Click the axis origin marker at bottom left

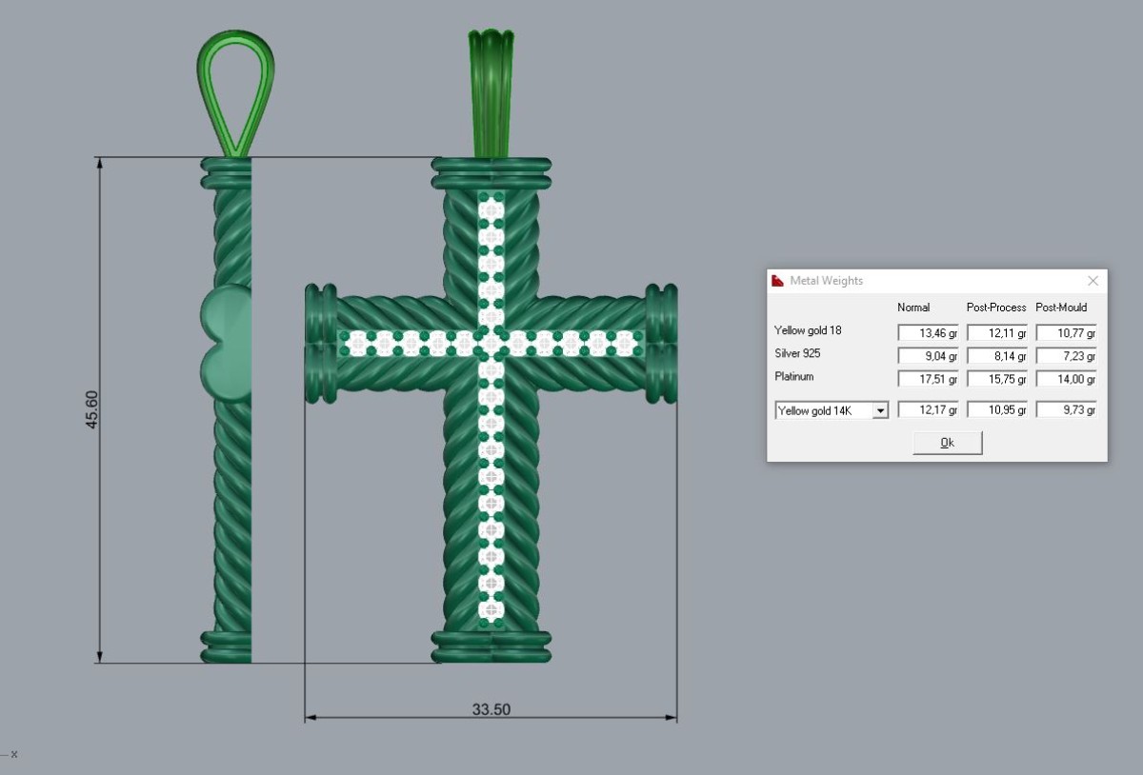(10, 754)
